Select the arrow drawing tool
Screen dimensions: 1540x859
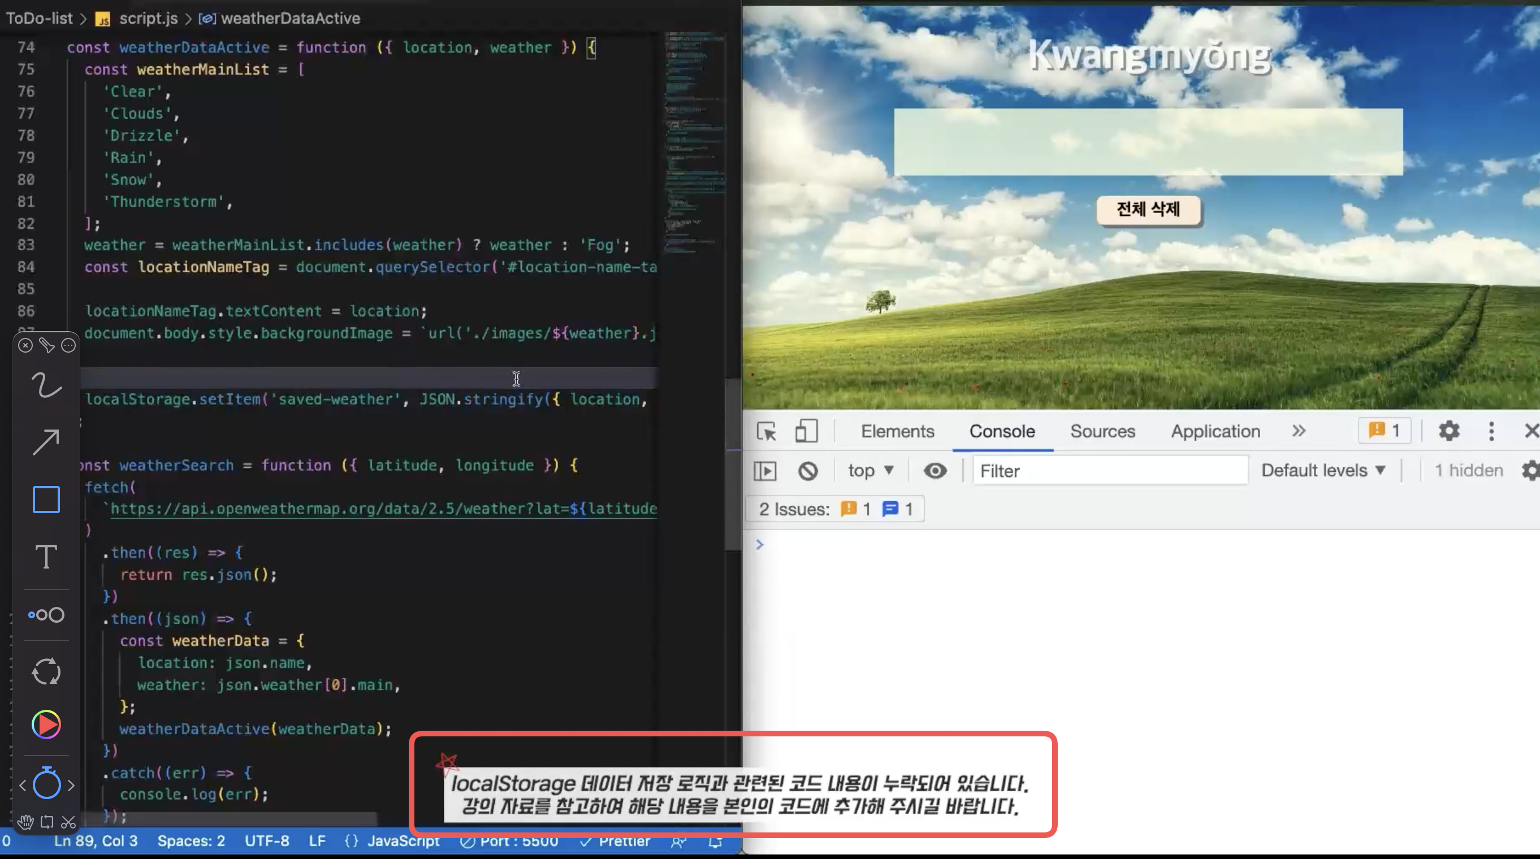pos(46,442)
